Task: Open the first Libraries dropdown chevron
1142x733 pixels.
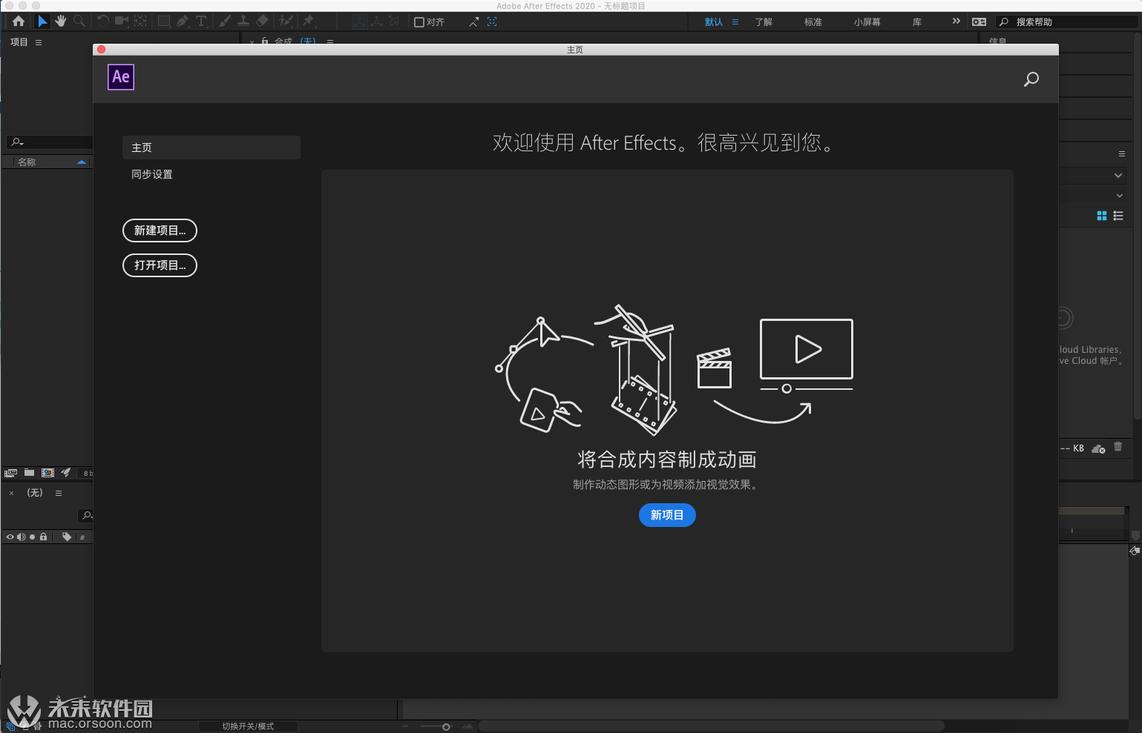Action: click(x=1118, y=176)
